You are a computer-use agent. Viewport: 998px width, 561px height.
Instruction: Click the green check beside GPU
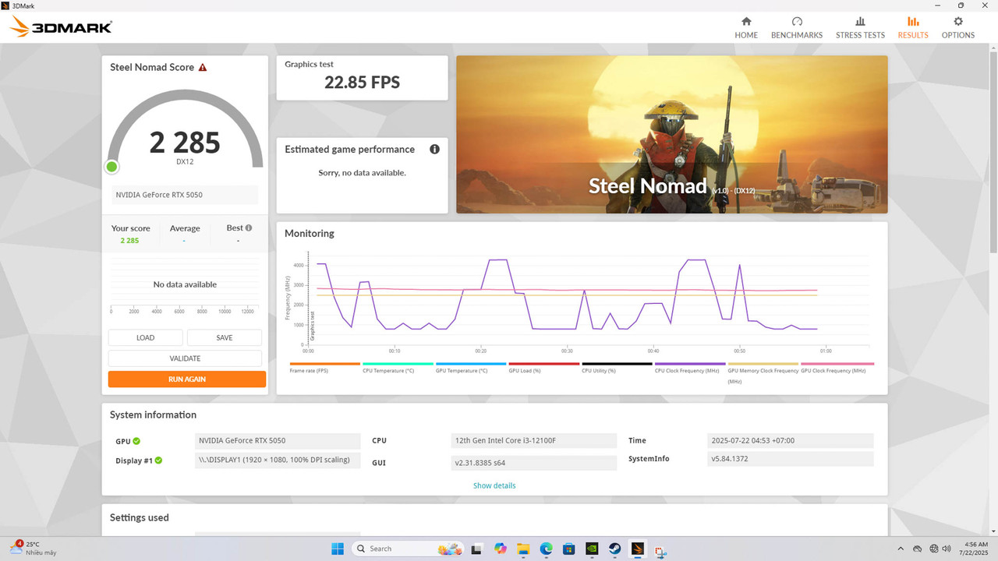[136, 441]
